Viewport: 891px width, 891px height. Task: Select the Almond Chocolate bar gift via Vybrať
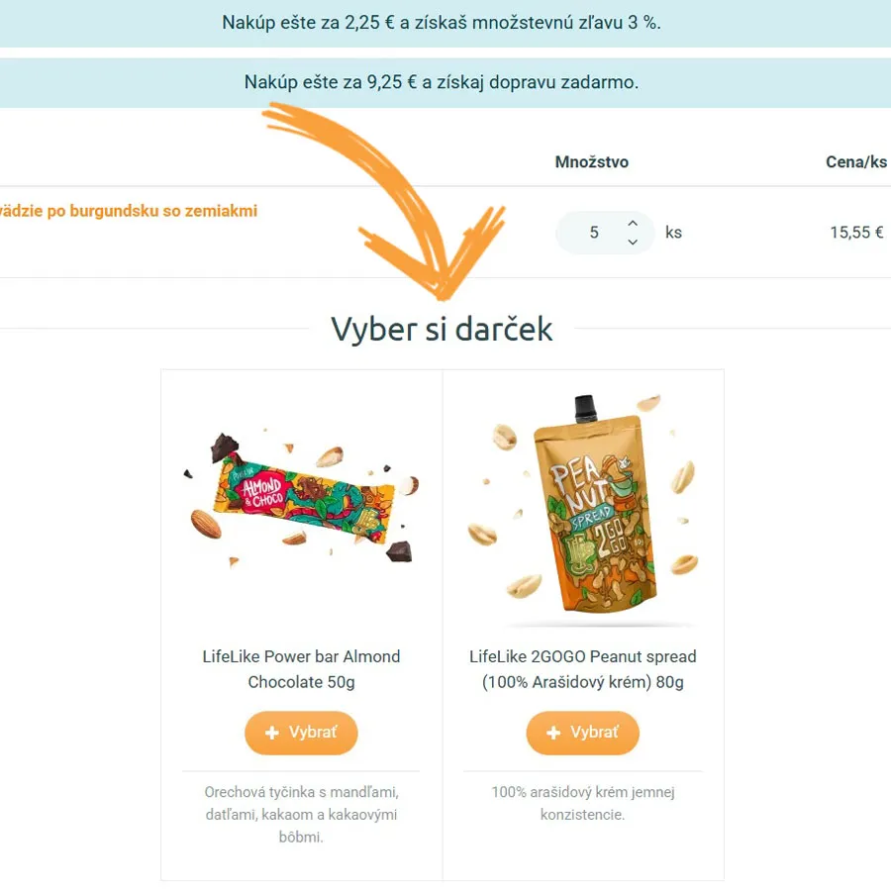pyautogui.click(x=301, y=733)
